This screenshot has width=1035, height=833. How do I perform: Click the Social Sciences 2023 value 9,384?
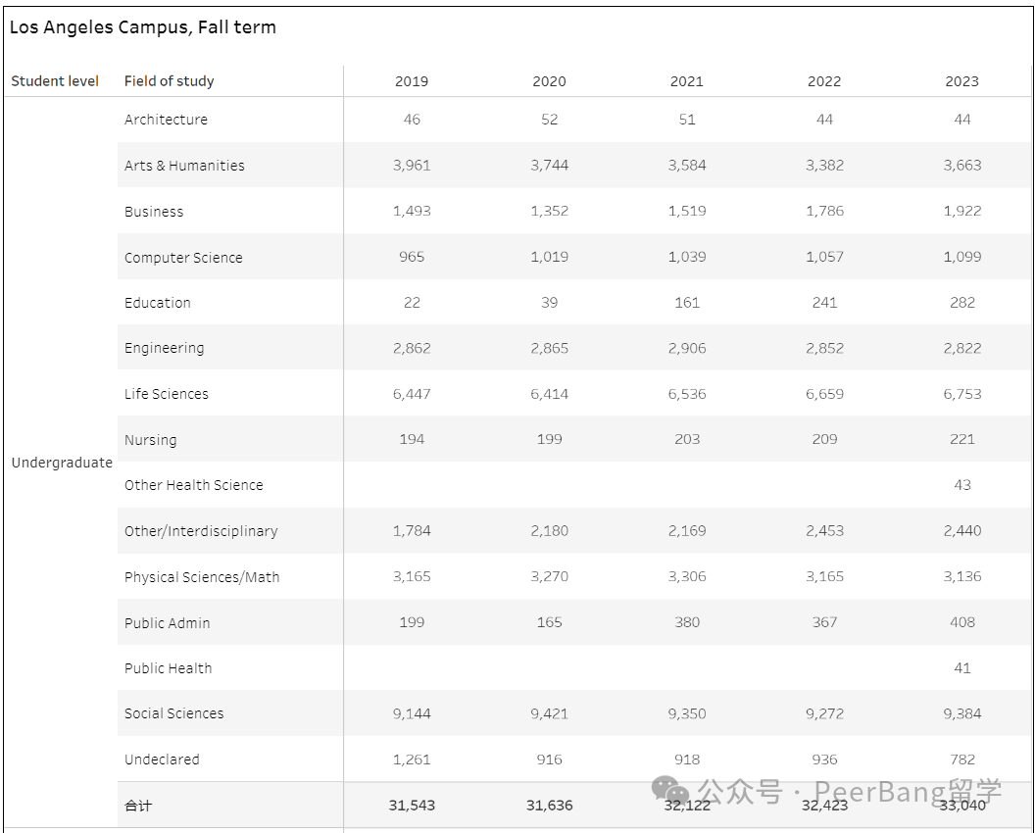(x=961, y=713)
